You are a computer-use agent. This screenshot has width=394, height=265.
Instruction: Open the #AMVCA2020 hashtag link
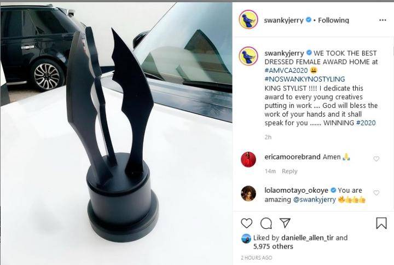pyautogui.click(x=286, y=71)
